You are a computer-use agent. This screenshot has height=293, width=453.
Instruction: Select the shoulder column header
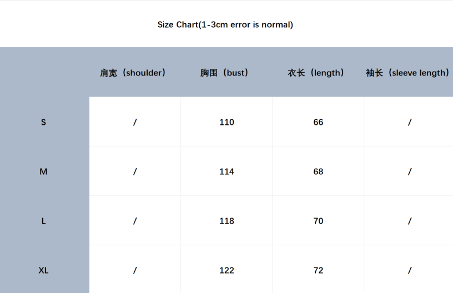(133, 73)
